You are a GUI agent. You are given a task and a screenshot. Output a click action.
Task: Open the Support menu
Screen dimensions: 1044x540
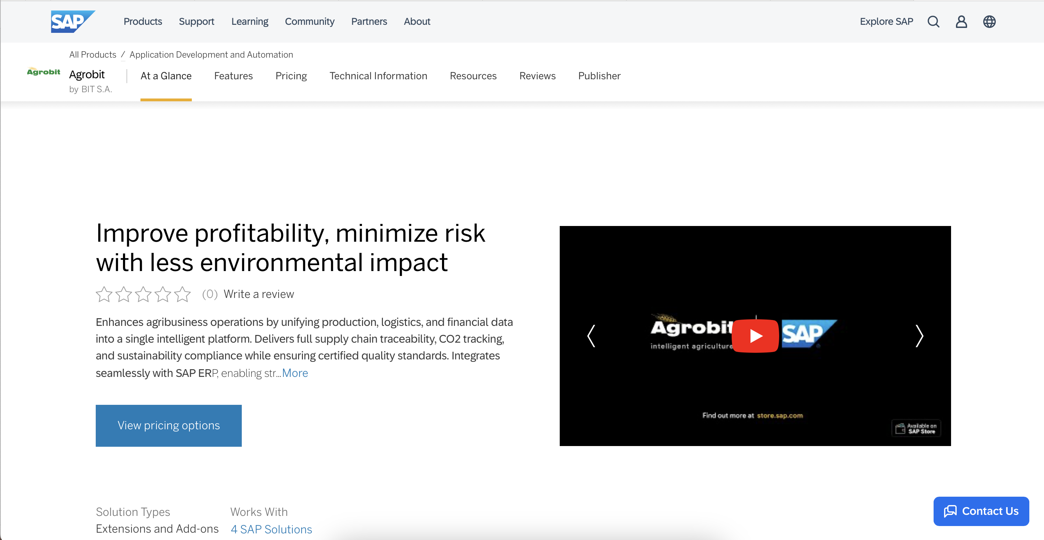[197, 21]
